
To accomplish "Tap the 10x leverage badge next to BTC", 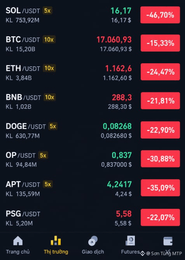I will pos(49,39).
